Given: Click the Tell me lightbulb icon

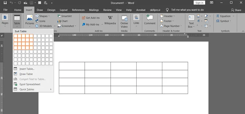Looking at the screenshot, I should point(167,10).
